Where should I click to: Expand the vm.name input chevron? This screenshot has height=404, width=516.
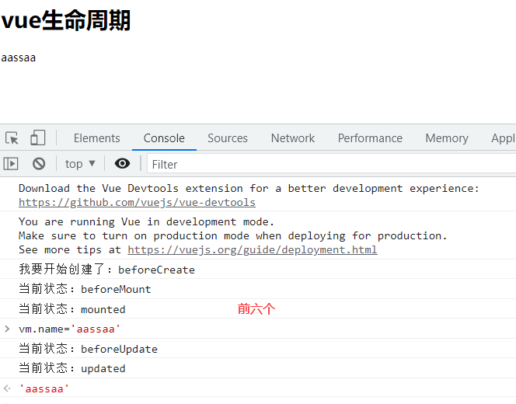tap(7, 329)
